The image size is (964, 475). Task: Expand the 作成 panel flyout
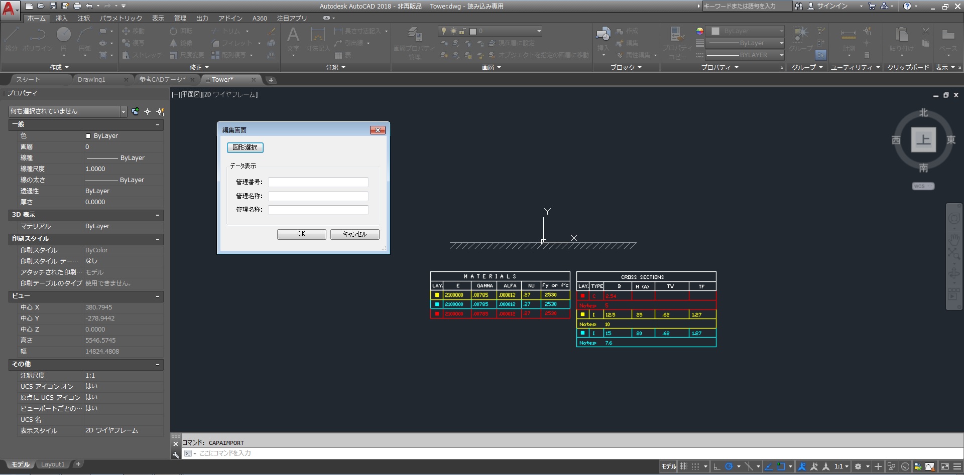pos(59,67)
